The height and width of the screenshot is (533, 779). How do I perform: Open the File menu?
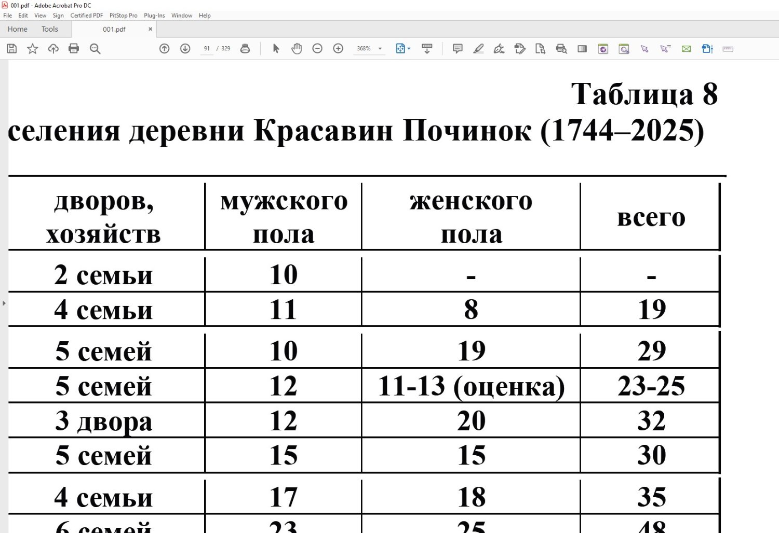coord(8,16)
